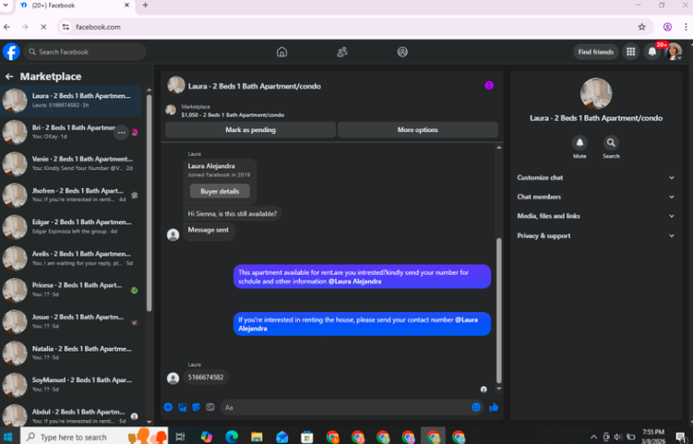Open the account profile picture menu
This screenshot has height=444, width=693.
pos(674,52)
